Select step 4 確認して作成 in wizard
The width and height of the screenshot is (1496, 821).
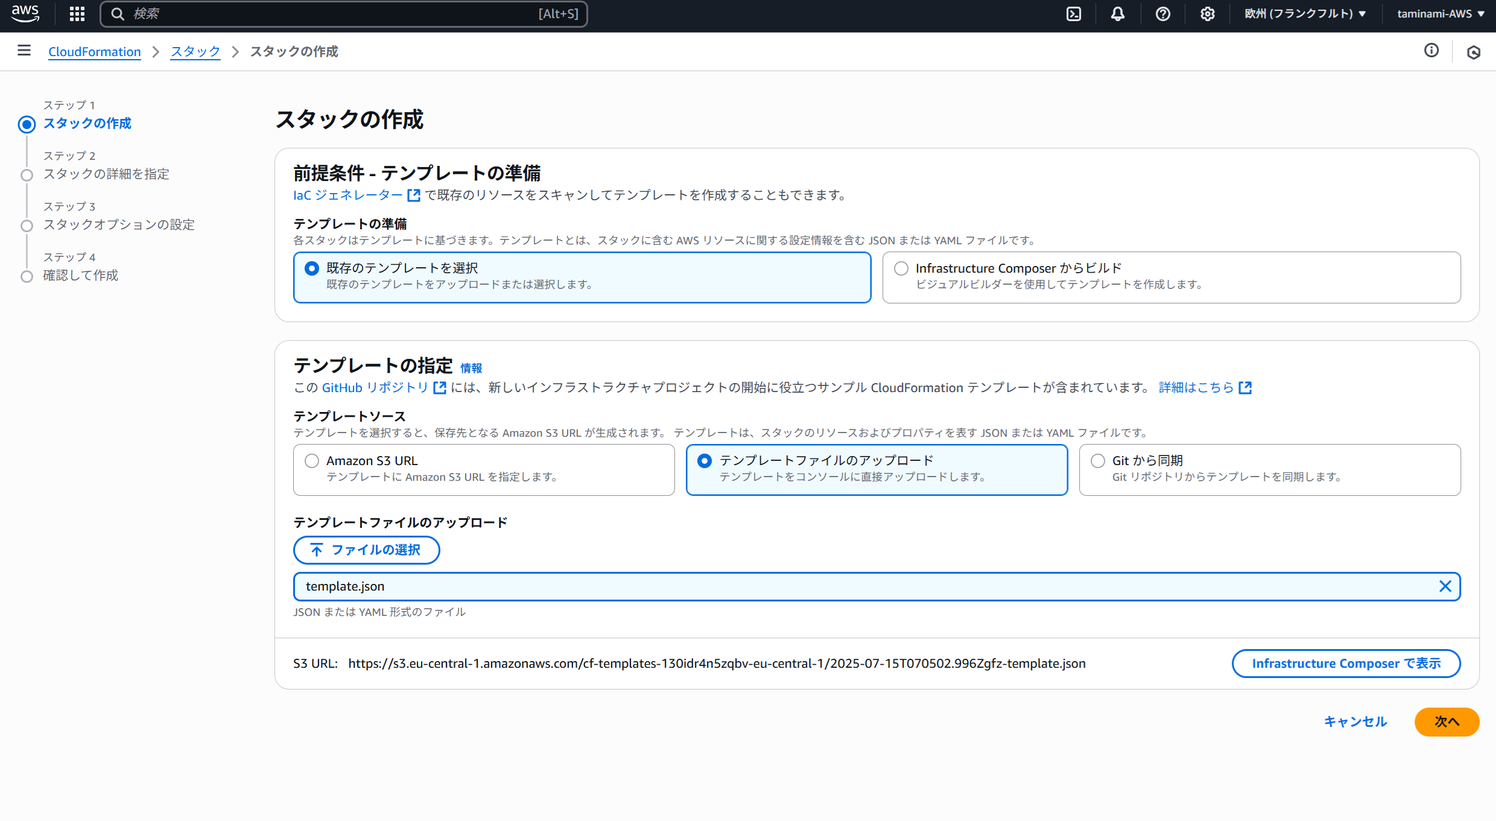click(x=81, y=275)
